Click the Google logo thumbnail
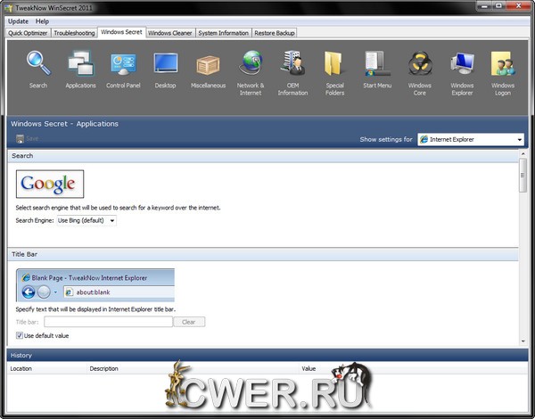Viewport: 535px width, 419px height. pyautogui.click(x=50, y=184)
